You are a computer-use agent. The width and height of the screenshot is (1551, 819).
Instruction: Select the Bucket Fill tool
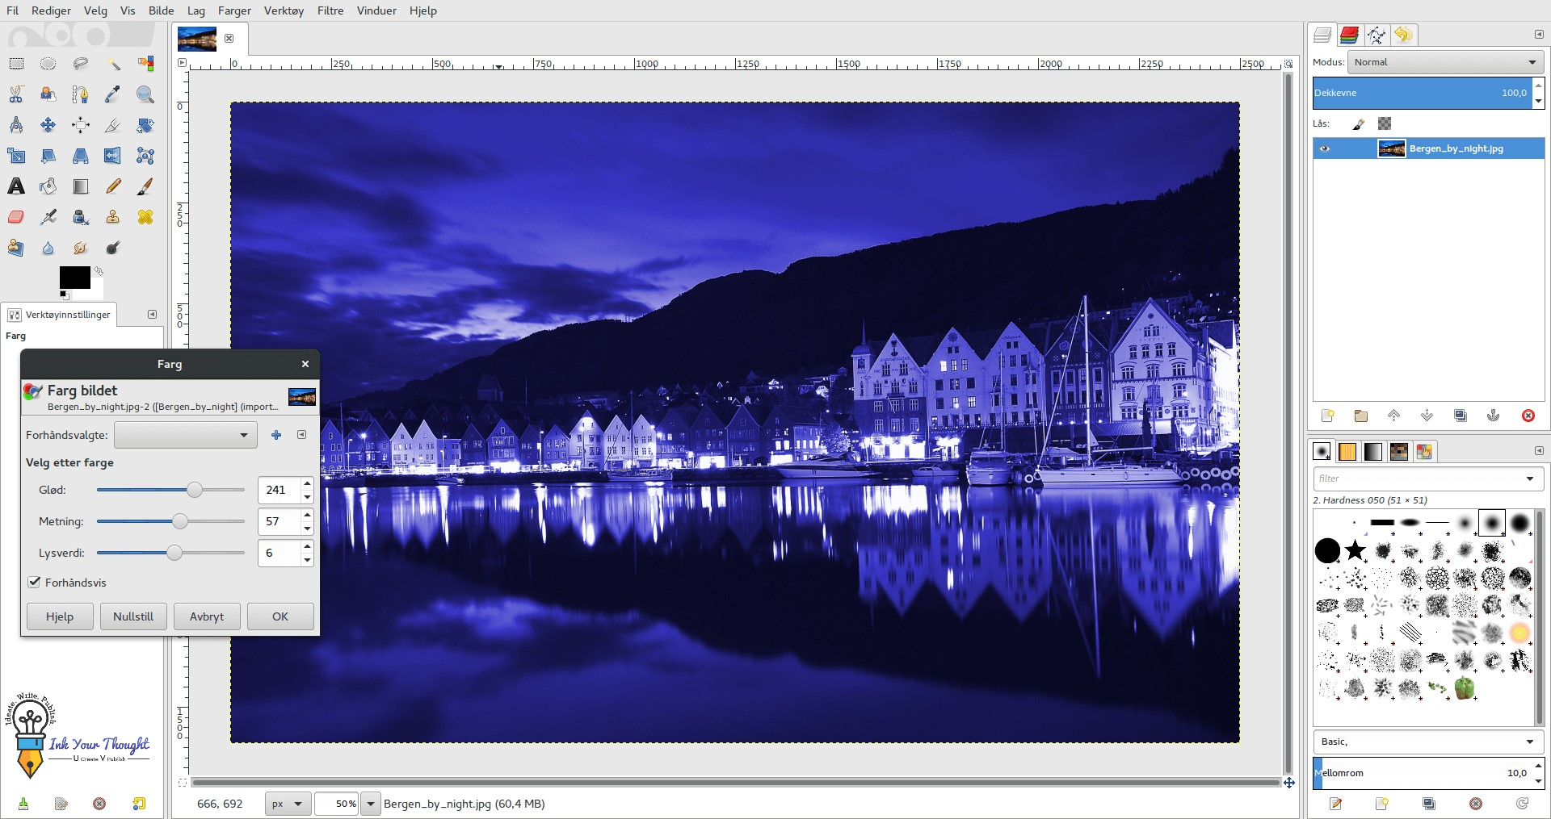[x=48, y=186]
